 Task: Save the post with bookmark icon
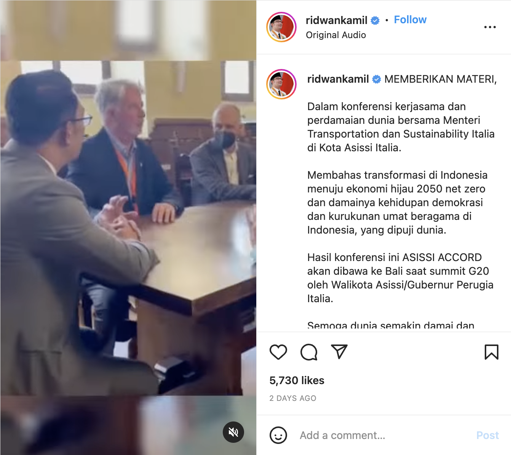pyautogui.click(x=492, y=352)
